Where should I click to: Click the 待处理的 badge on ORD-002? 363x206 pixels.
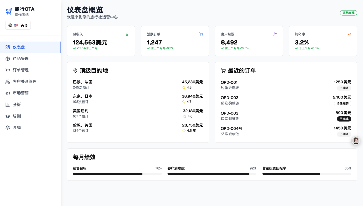[342, 104]
